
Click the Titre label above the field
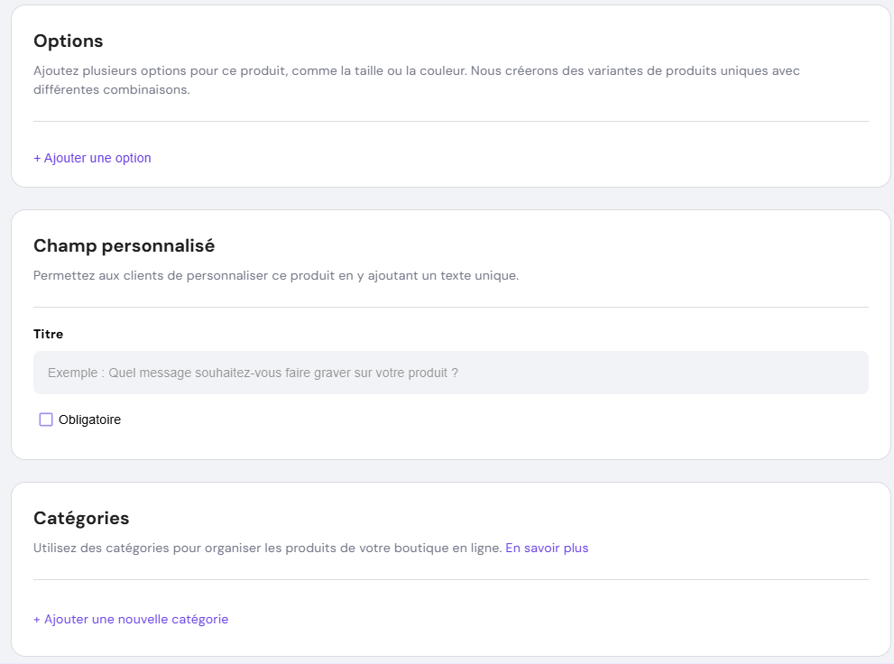click(x=48, y=334)
